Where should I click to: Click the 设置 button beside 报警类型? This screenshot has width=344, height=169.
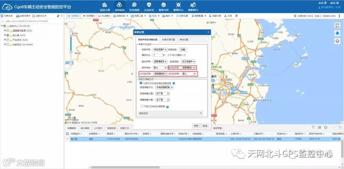tap(183, 50)
